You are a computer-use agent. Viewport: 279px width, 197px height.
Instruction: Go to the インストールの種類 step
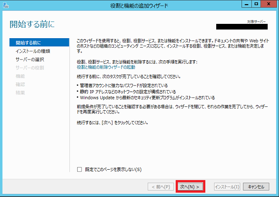[33, 51]
